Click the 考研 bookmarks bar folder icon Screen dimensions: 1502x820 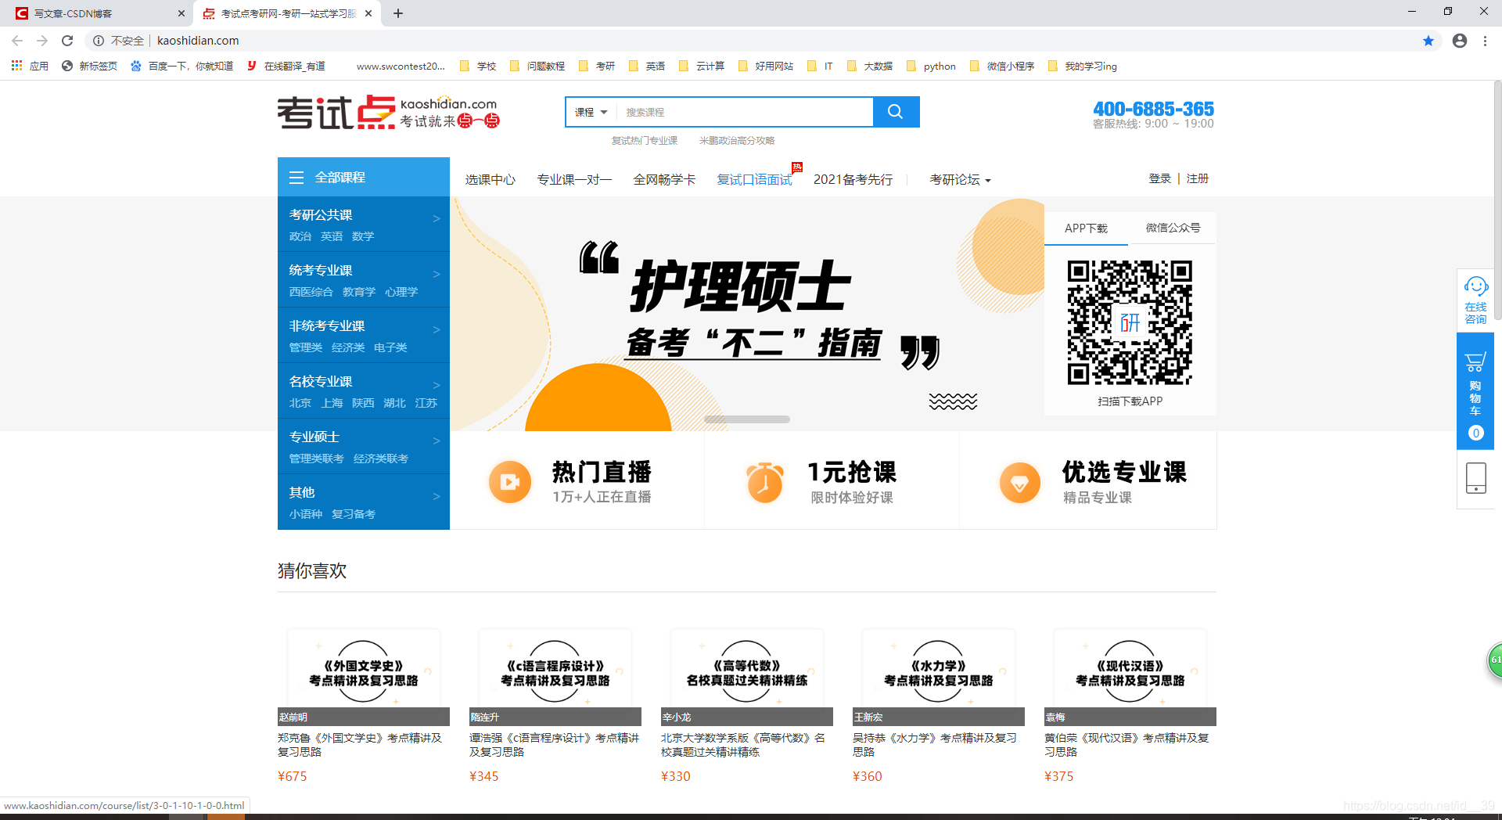click(584, 66)
